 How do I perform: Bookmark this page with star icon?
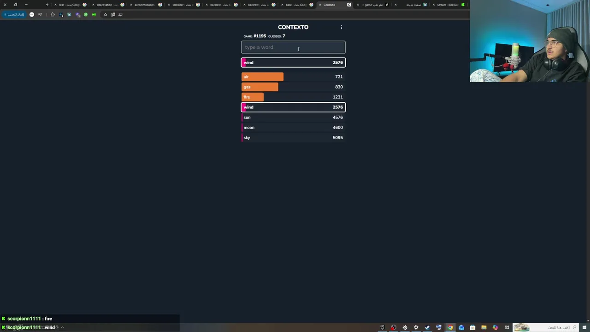click(x=105, y=14)
